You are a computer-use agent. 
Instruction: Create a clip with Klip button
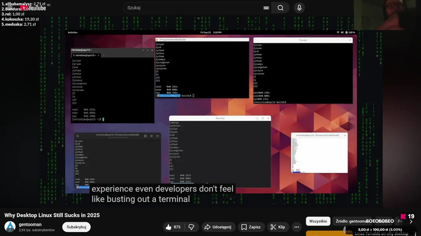(x=278, y=227)
